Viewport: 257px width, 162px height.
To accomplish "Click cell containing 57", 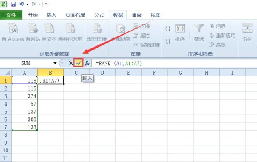I will [x=24, y=104].
